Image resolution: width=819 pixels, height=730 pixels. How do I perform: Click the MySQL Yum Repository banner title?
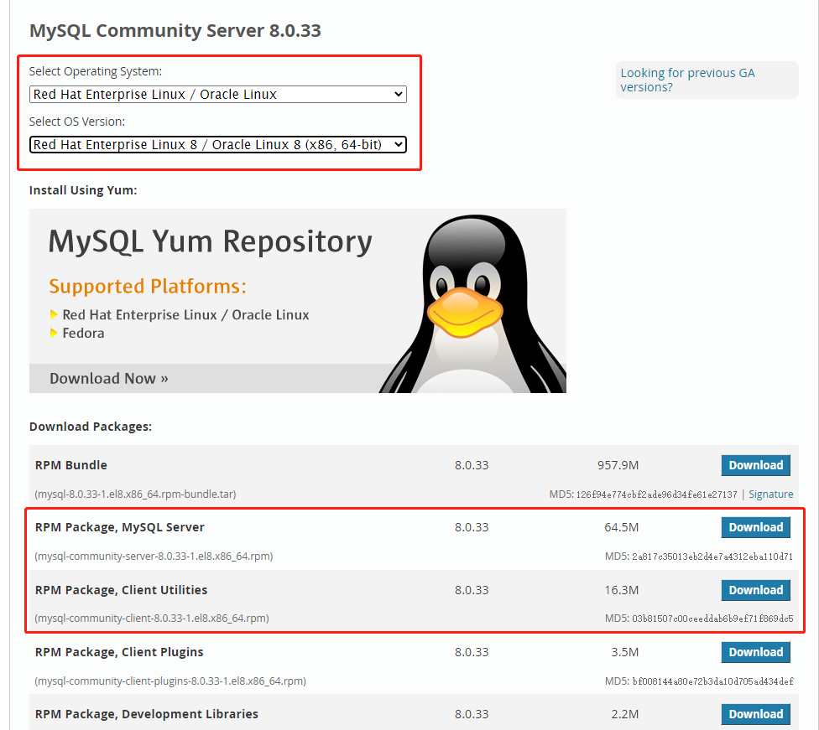[210, 242]
